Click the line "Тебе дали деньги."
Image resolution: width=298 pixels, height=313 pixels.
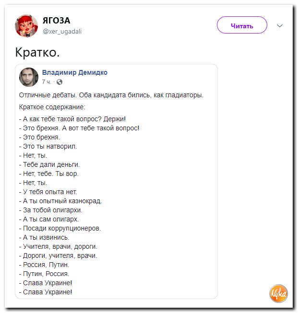coord(49,164)
